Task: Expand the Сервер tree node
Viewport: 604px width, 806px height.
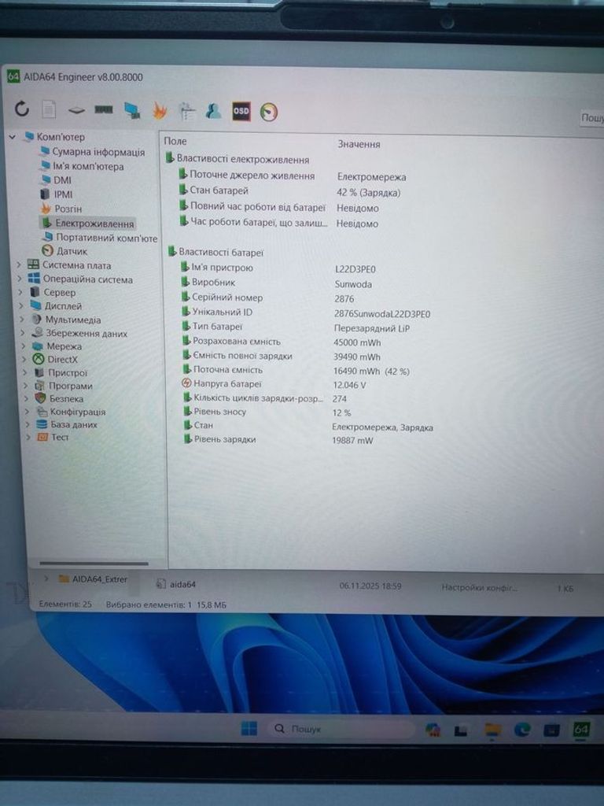Action: click(20, 293)
